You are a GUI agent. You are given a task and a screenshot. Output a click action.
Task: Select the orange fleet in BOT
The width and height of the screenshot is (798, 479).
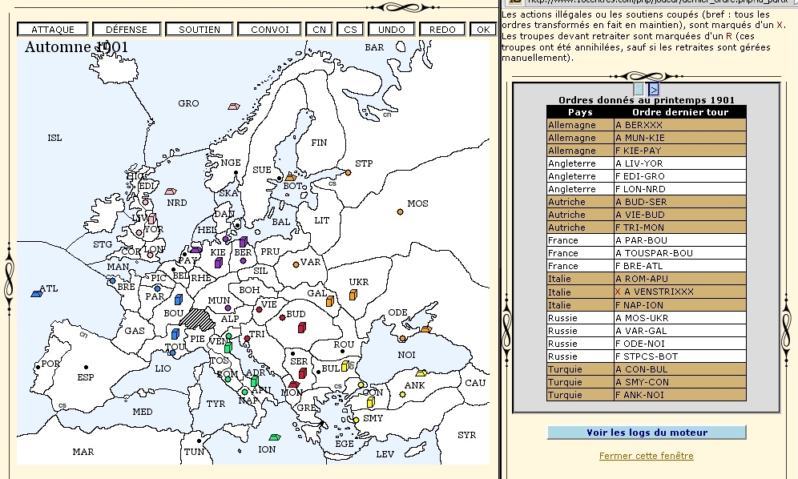[x=291, y=177]
